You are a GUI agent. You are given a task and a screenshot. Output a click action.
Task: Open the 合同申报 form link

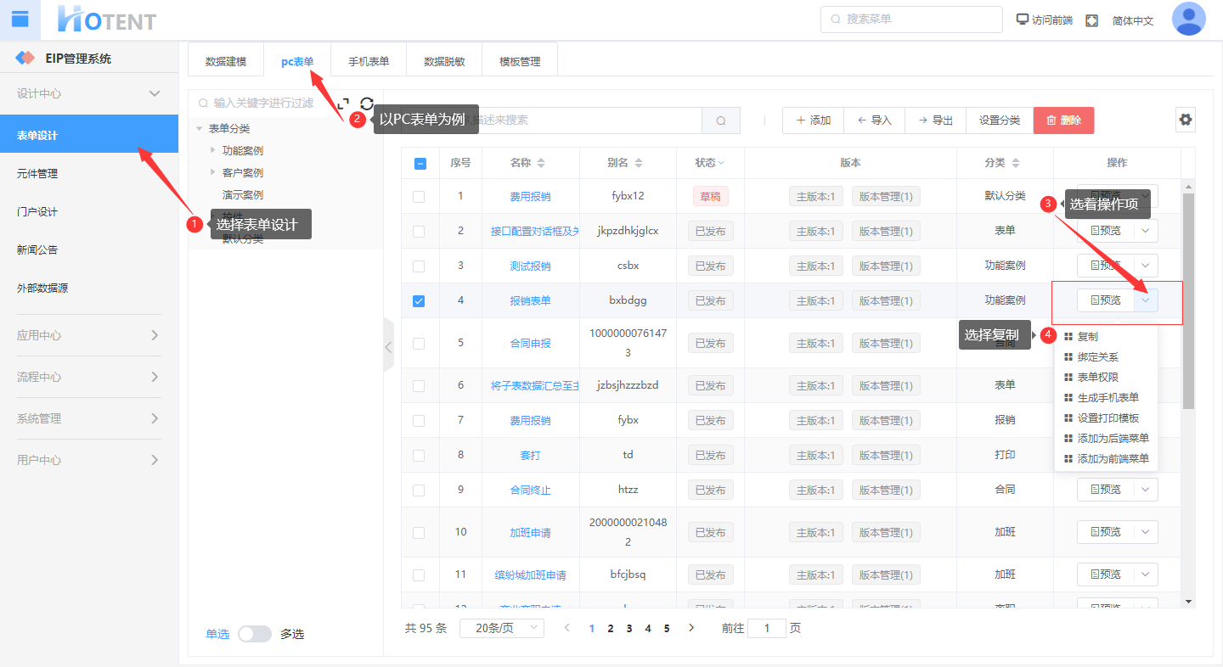(x=530, y=344)
